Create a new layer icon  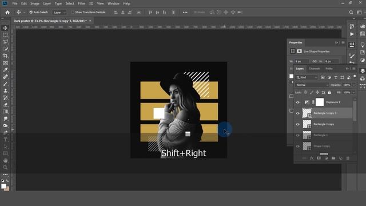click(x=341, y=159)
